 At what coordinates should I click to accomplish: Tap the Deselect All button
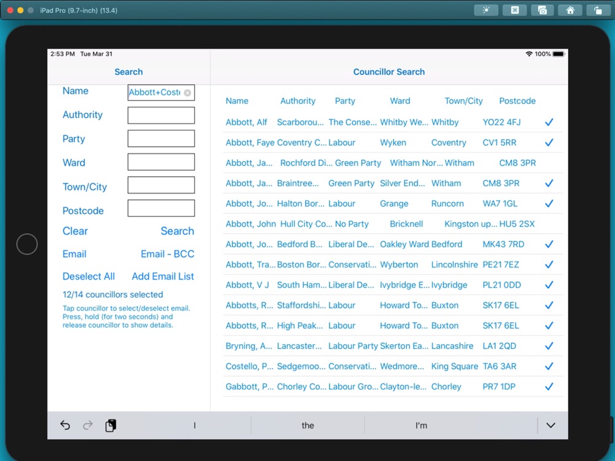click(89, 277)
